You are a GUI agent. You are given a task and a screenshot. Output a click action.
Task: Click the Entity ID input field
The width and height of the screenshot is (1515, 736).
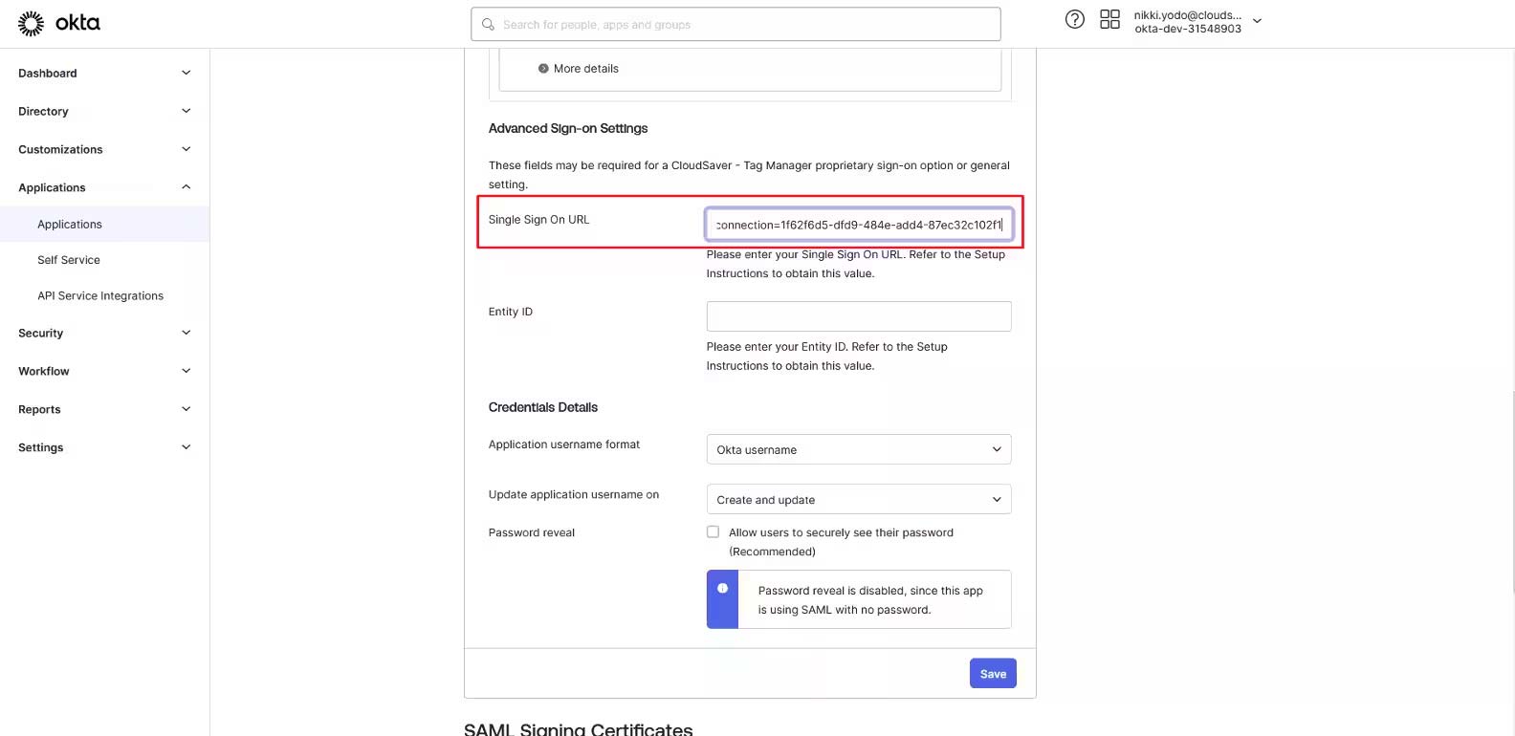[858, 316]
